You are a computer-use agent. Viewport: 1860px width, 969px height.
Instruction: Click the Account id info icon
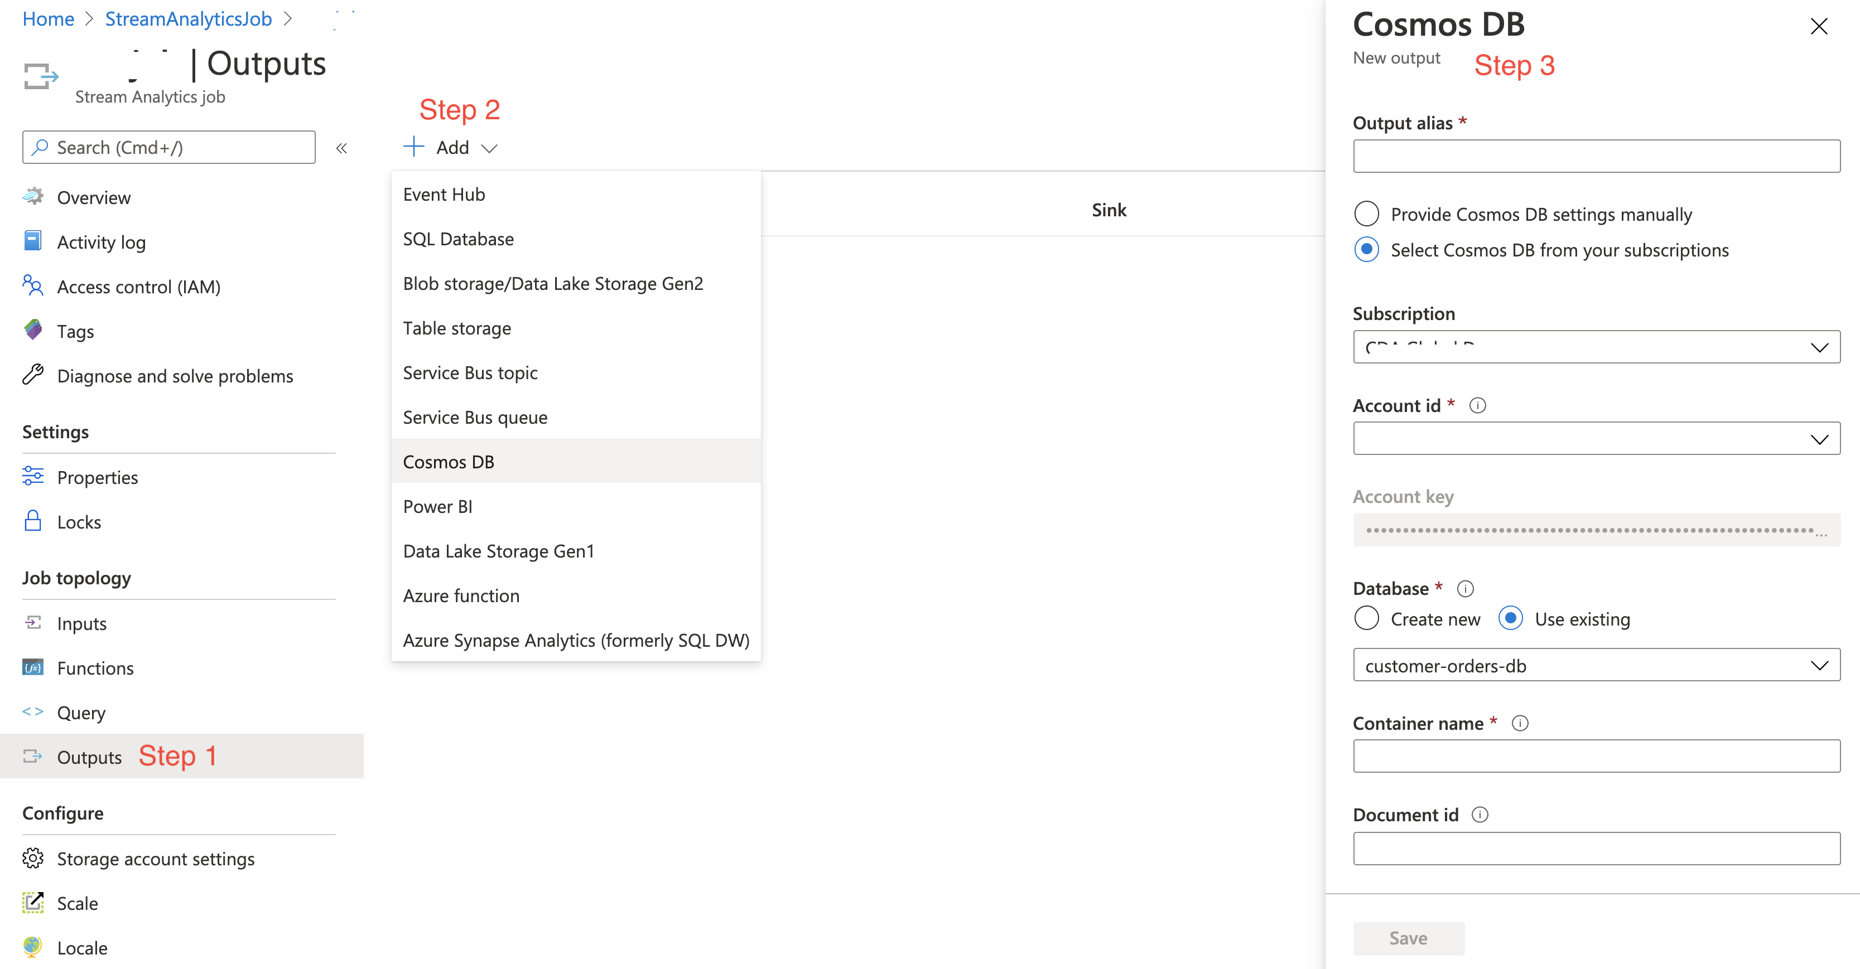[x=1477, y=405]
